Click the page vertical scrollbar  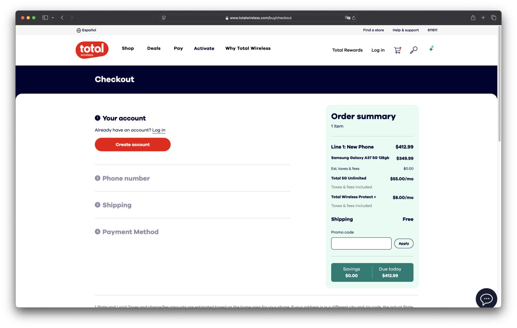[x=499, y=84]
